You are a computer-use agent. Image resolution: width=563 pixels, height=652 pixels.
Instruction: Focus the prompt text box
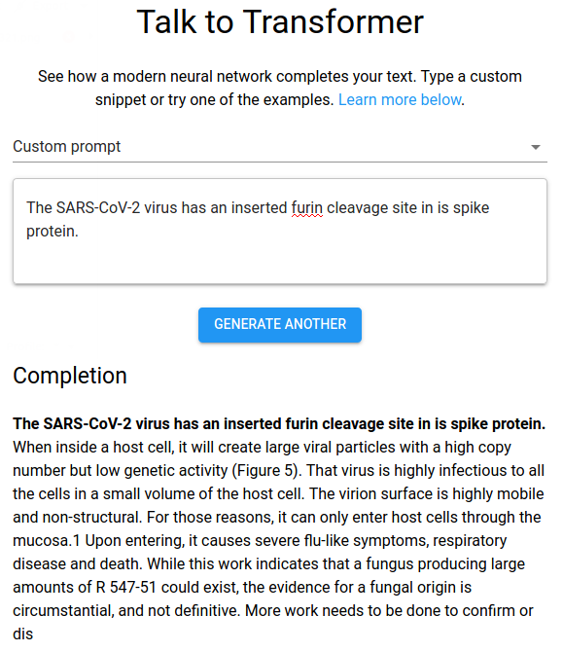click(280, 232)
